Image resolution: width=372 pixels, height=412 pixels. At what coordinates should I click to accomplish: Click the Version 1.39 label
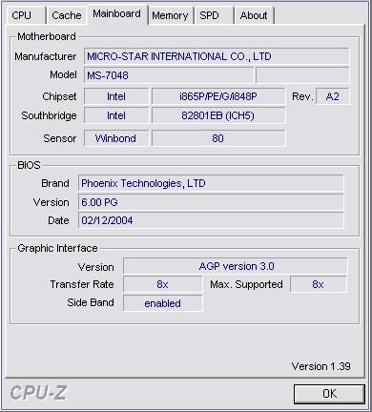tap(321, 366)
